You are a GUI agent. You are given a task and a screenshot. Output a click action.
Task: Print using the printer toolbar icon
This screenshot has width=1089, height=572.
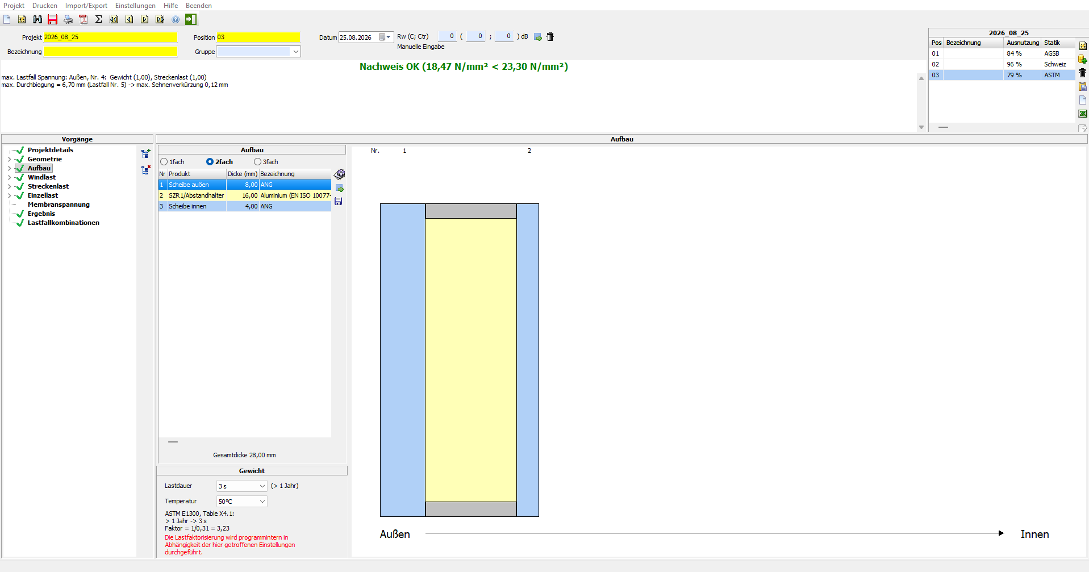68,19
